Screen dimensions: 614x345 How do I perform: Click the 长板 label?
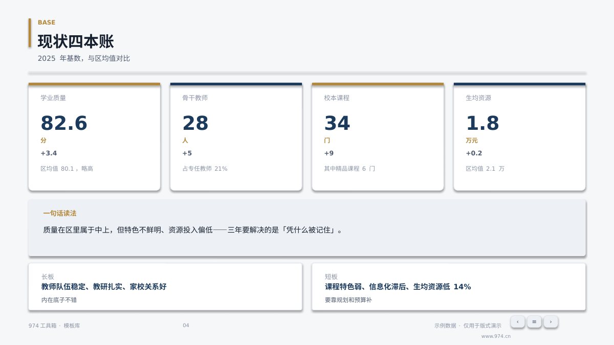pyautogui.click(x=48, y=277)
